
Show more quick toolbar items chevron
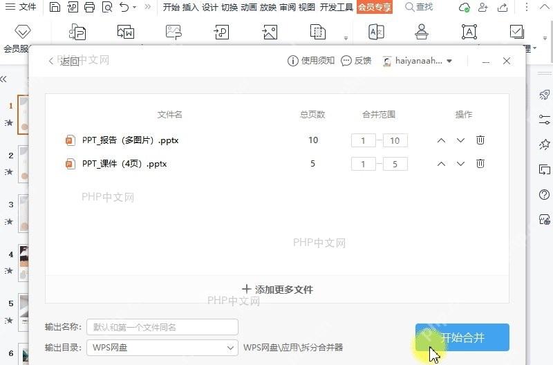point(148,6)
